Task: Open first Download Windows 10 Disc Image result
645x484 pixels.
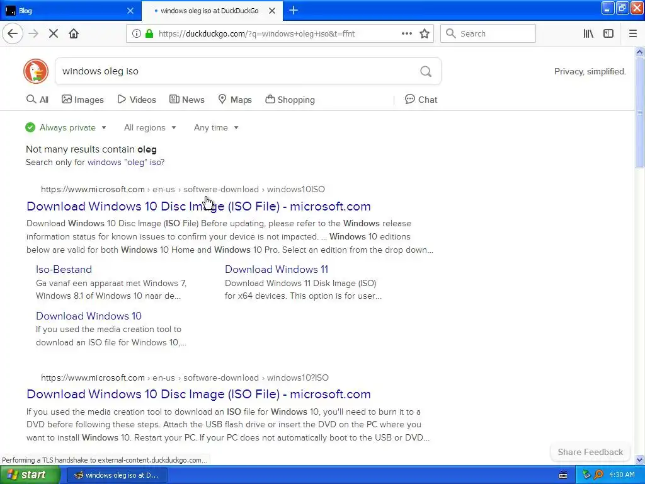Action: 198,206
